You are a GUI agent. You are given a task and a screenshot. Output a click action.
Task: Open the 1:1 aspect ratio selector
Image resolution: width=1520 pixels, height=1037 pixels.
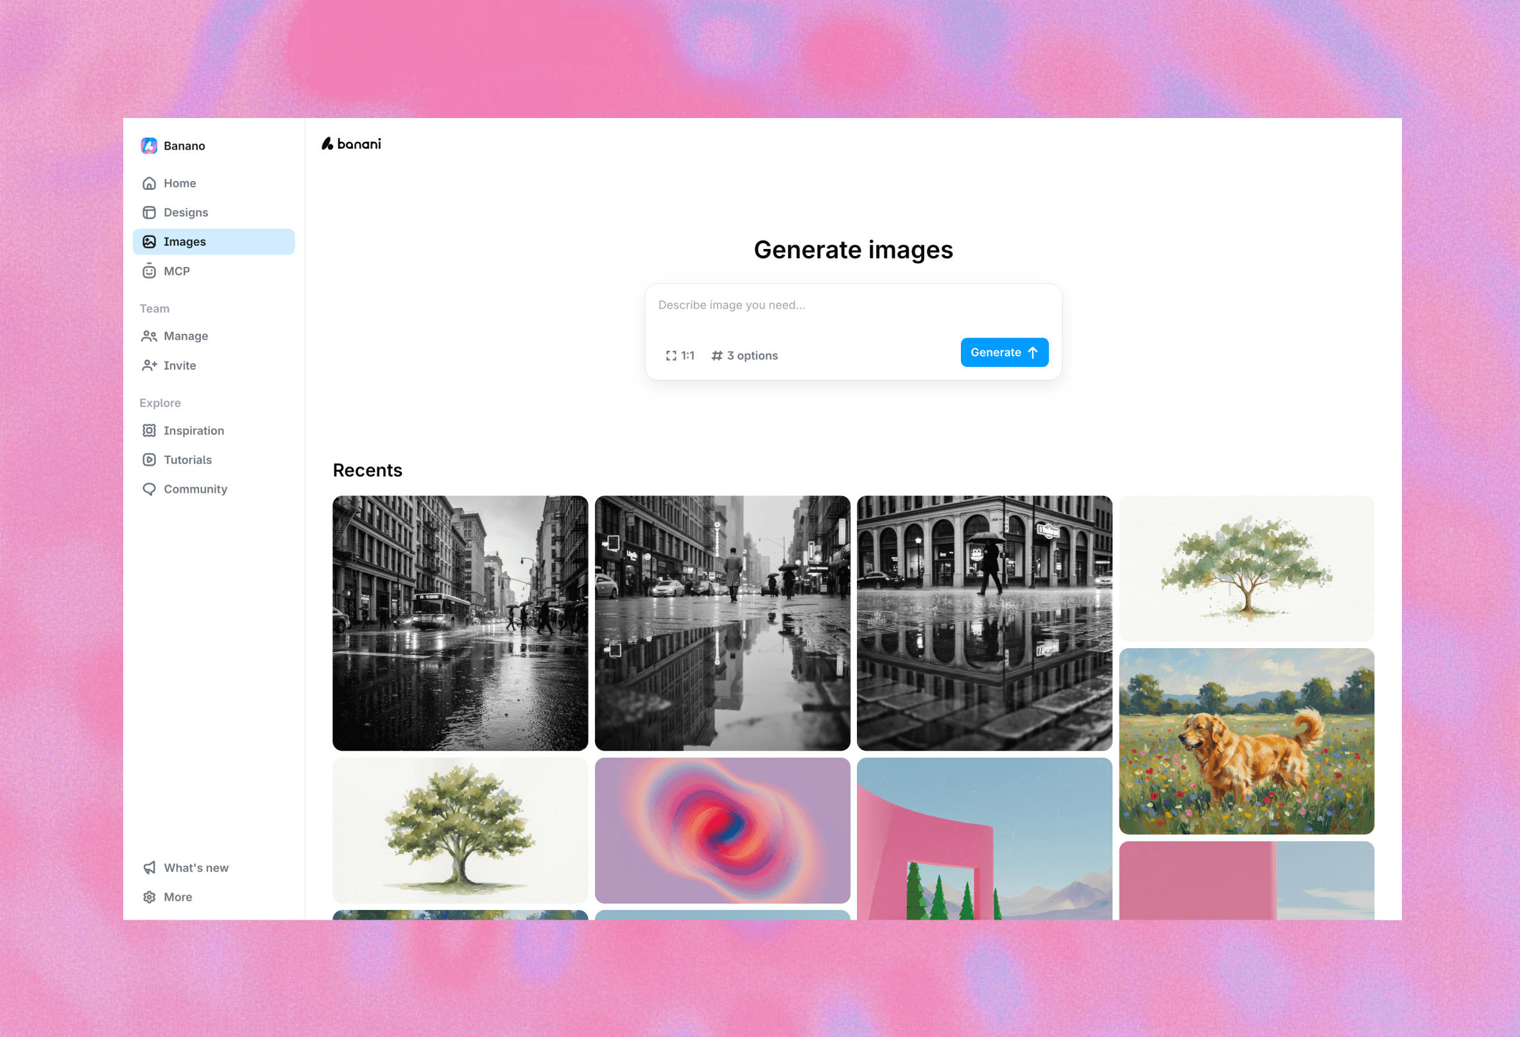[680, 356]
